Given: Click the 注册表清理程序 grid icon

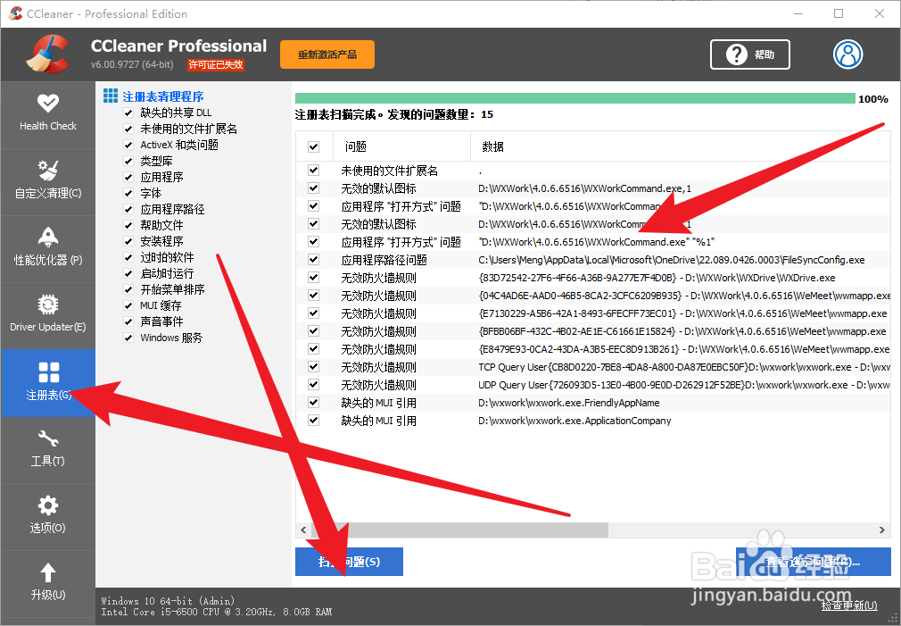Looking at the screenshot, I should [111, 96].
